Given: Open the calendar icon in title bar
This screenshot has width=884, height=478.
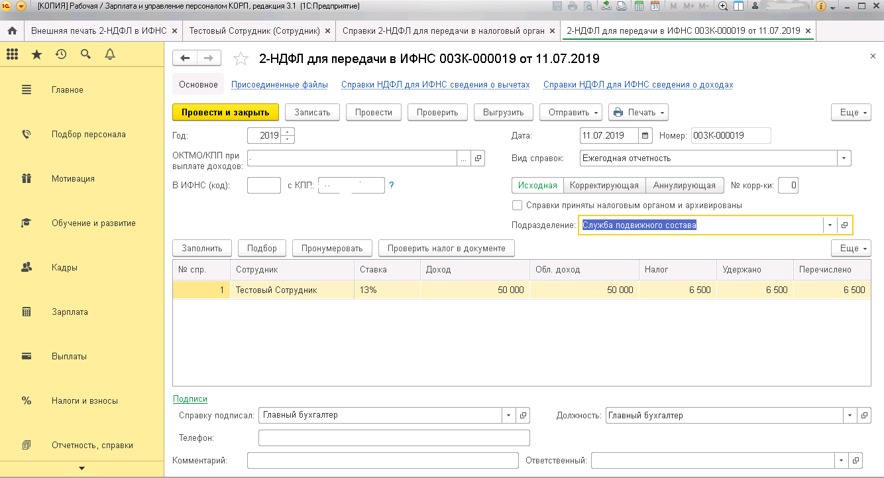Looking at the screenshot, I should coord(655,7).
